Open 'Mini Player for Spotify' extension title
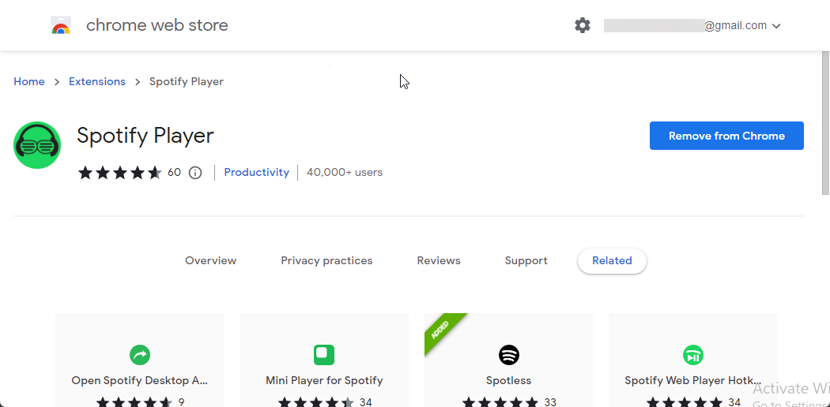The width and height of the screenshot is (830, 407). [x=324, y=381]
